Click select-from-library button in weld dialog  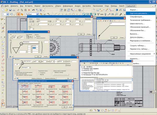[x=37, y=78]
